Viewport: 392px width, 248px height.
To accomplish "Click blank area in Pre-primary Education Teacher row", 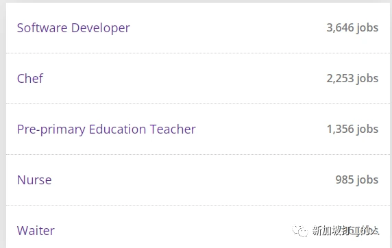I will pos(260,129).
